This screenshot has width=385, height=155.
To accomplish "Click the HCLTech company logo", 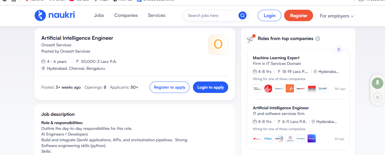I will 312,139.
